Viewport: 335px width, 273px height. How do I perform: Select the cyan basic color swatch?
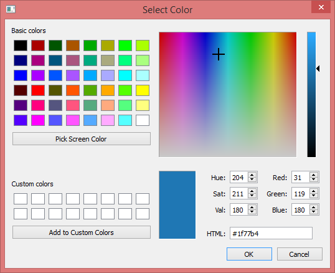[x=125, y=75]
